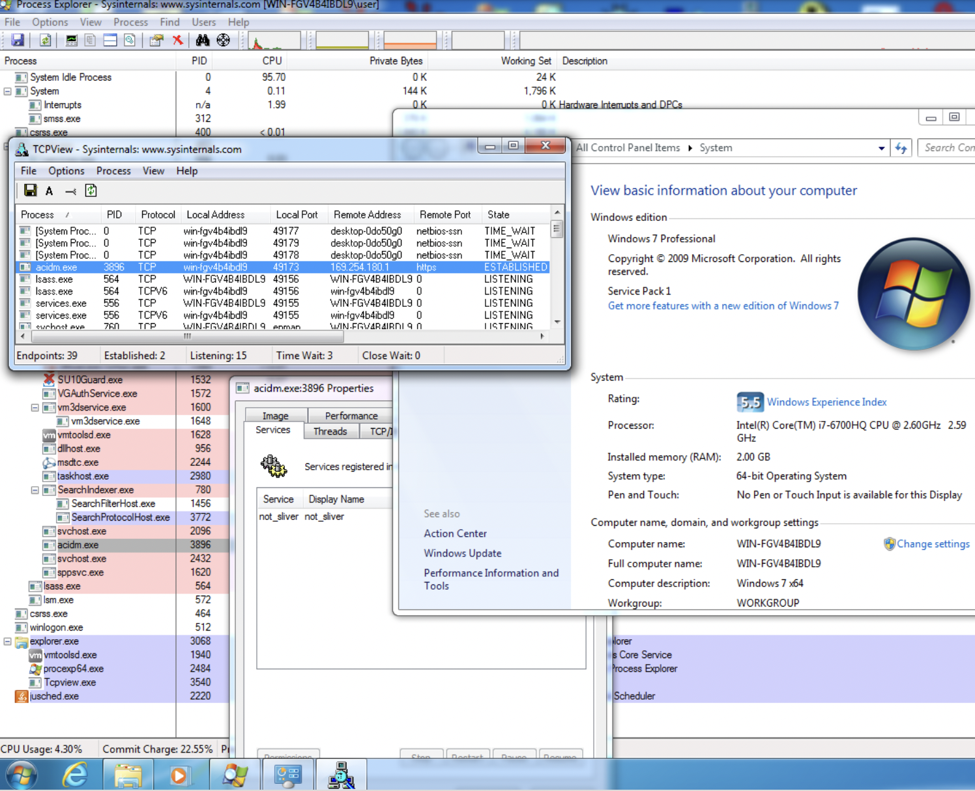Screen dimensions: 975x791
Task: Click the binoculars Find Handle icon
Action: [x=203, y=40]
